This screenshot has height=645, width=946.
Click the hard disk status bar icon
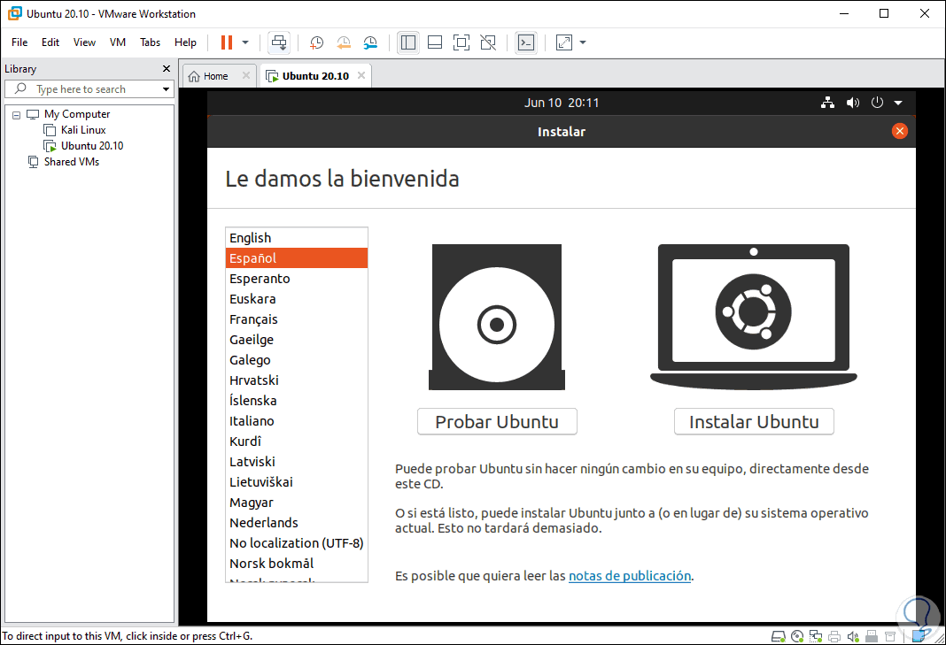(779, 636)
